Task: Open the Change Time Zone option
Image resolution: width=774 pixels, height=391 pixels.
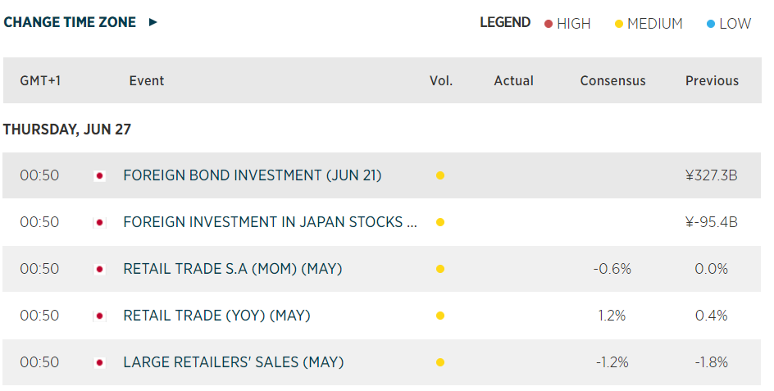Action: pos(70,23)
